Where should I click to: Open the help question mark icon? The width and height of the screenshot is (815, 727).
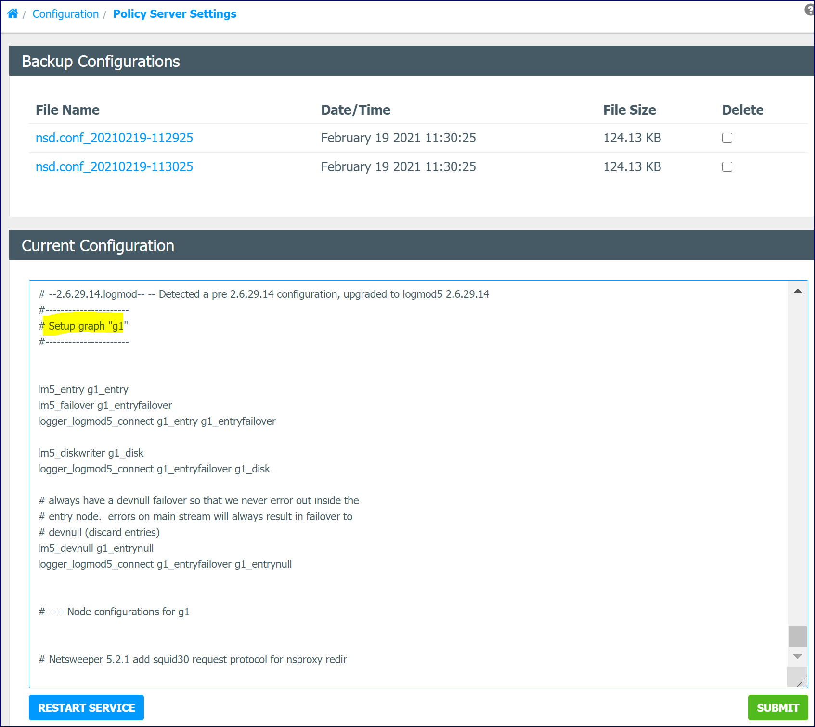click(810, 10)
